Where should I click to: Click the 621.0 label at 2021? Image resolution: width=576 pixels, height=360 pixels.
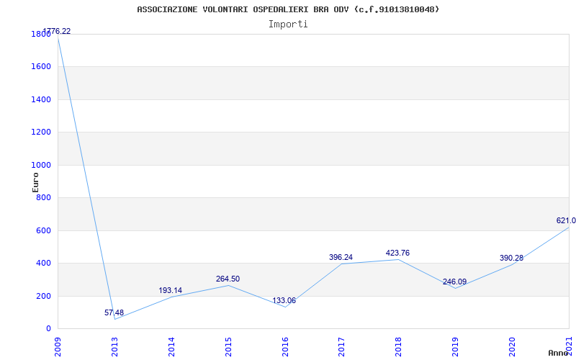566,220
